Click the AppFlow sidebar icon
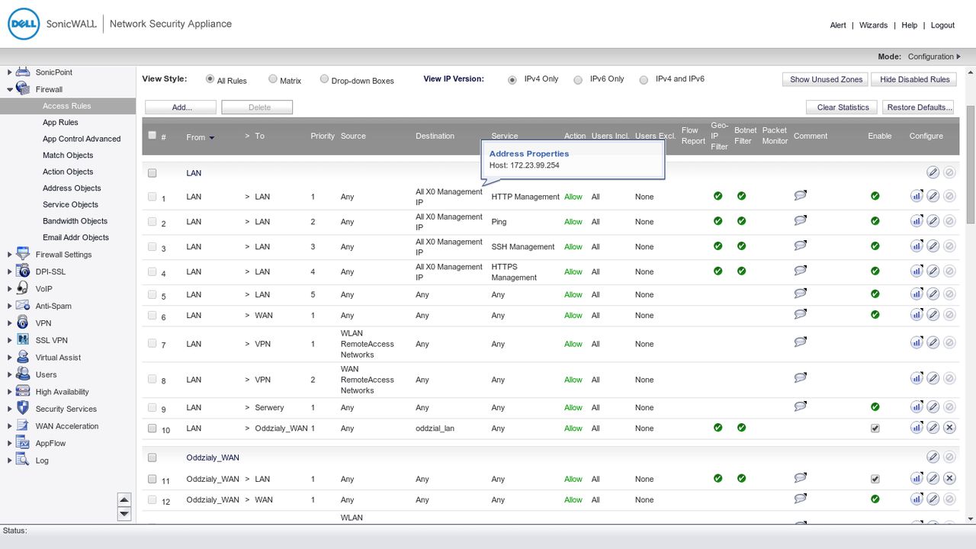Screen dimensions: 976x549 click(x=23, y=443)
